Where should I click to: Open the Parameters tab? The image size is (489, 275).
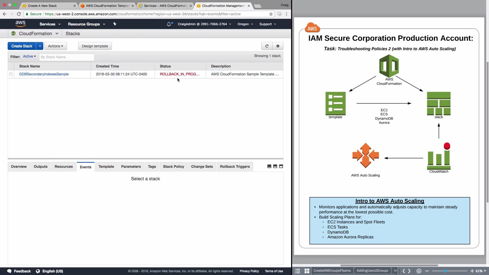[x=131, y=167]
